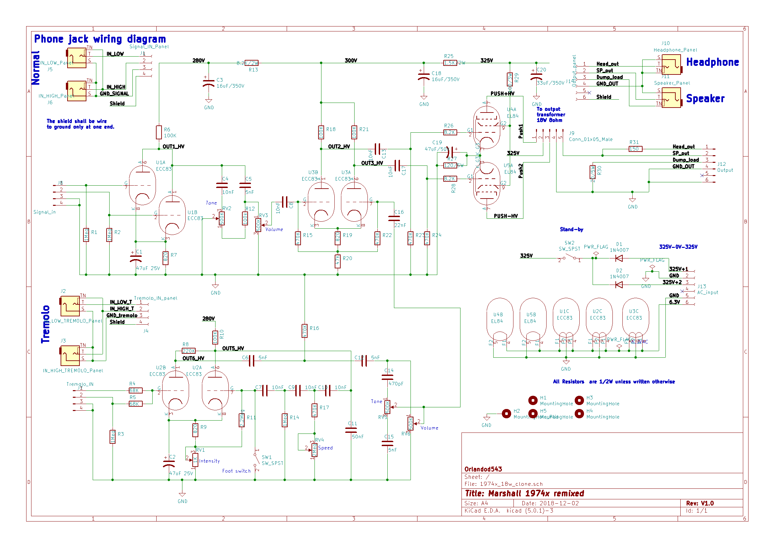This screenshot has width=774, height=547.
Task: Click the C11 50nF capacitor
Action: coord(351,431)
